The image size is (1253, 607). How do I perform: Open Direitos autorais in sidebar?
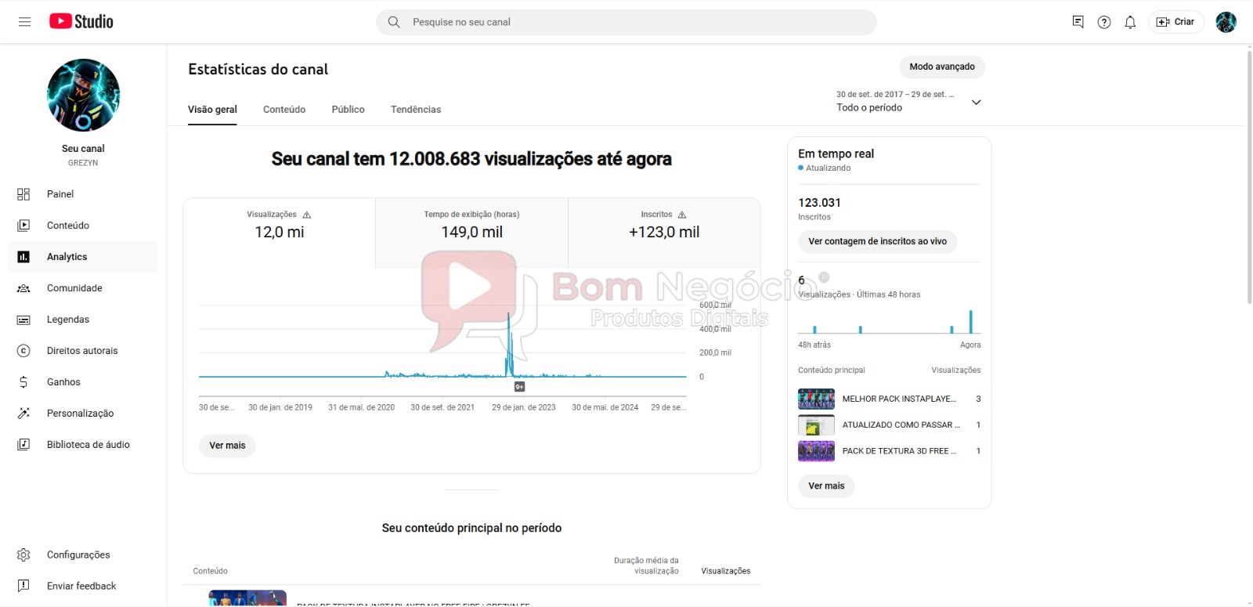tap(82, 351)
